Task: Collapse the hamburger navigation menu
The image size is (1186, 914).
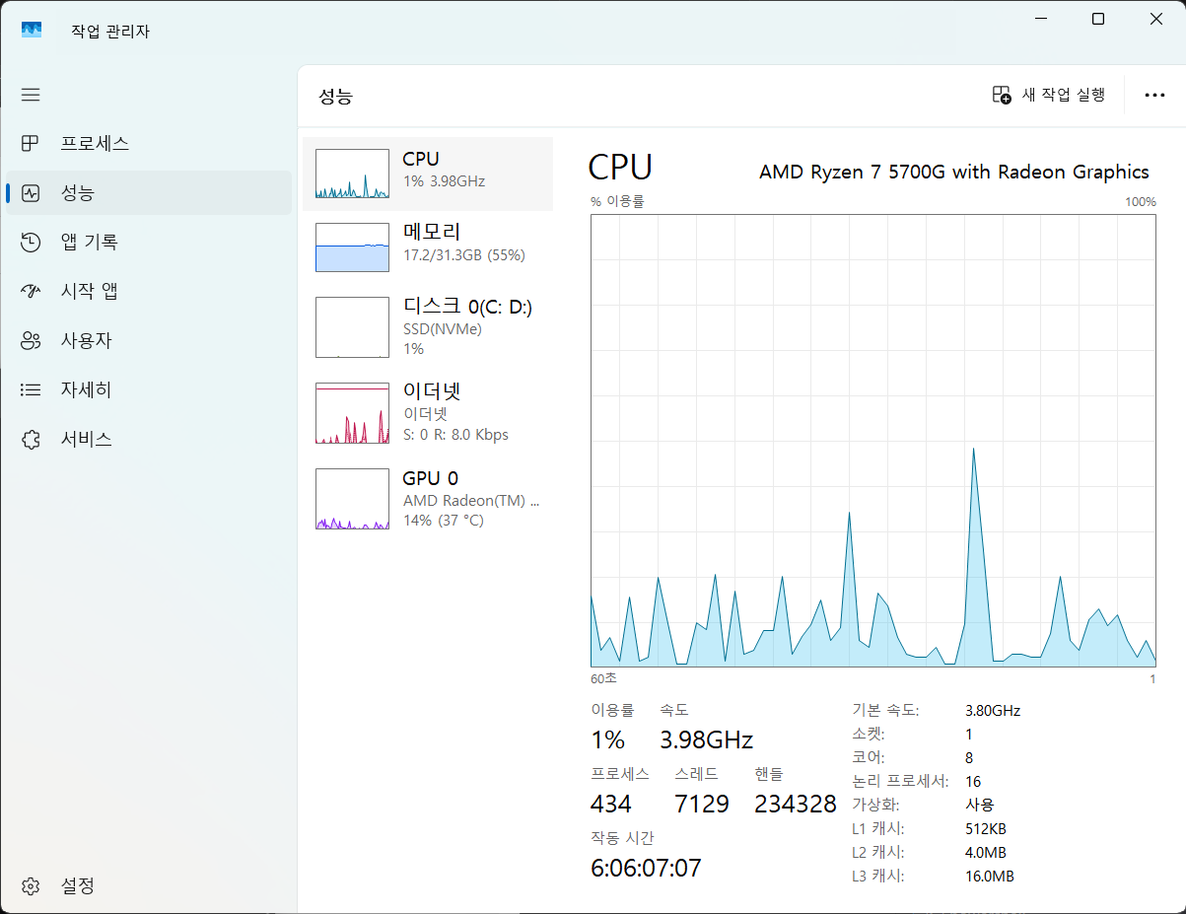Action: pyautogui.click(x=31, y=95)
